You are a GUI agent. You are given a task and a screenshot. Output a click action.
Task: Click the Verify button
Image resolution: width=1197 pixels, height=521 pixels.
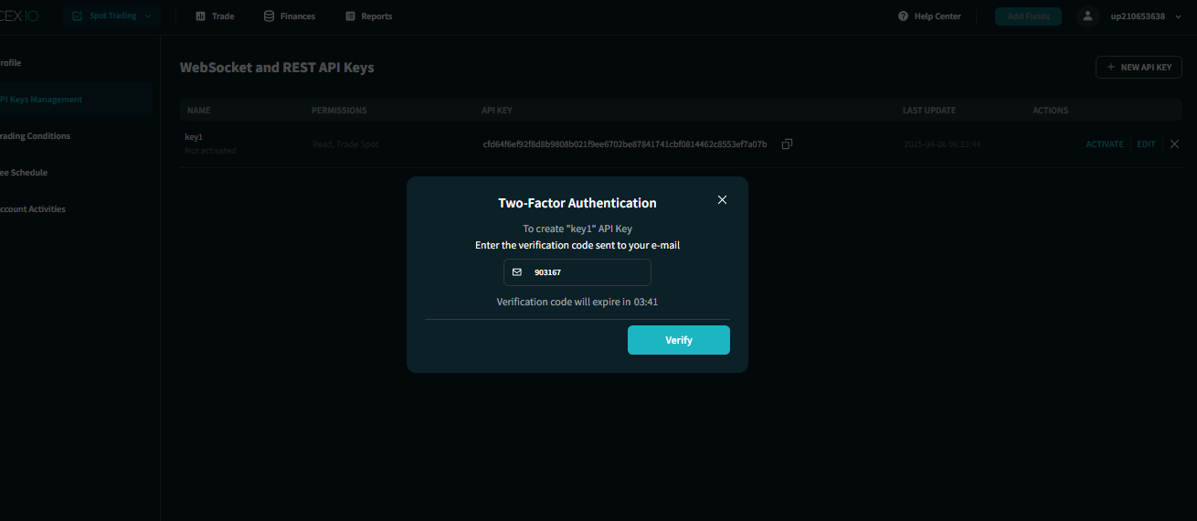pos(678,340)
